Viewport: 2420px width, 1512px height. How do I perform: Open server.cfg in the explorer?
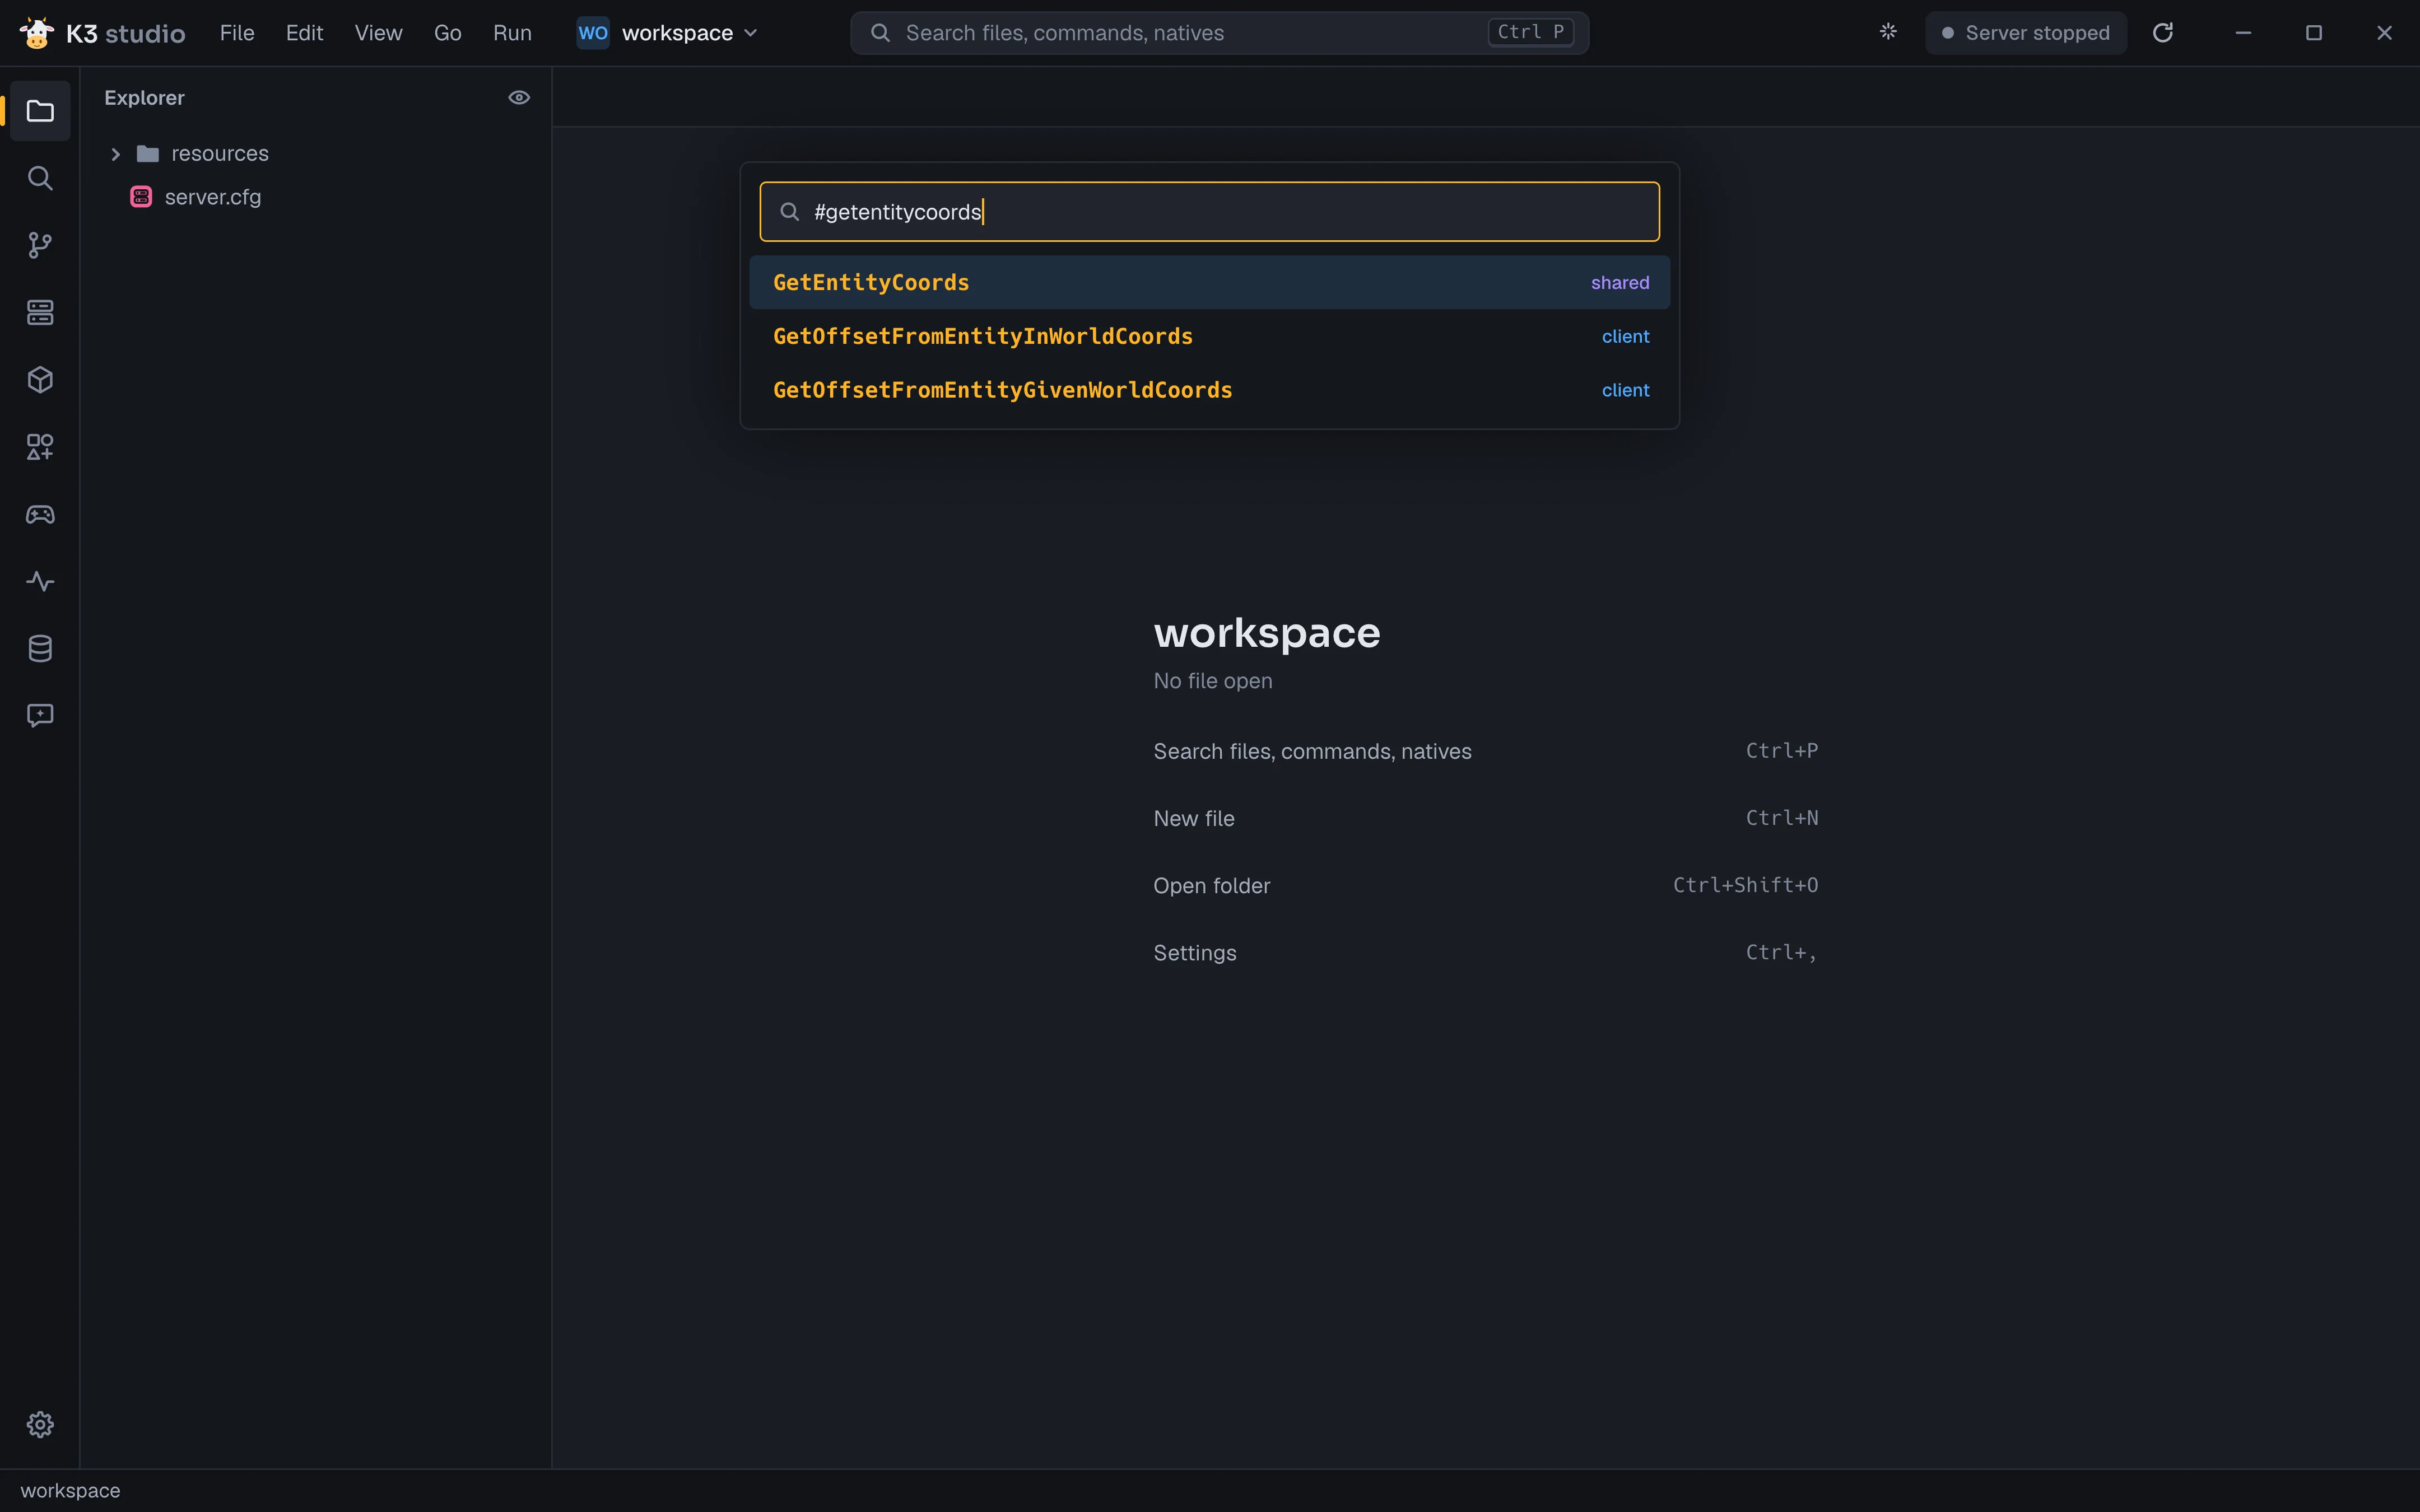coord(316,197)
